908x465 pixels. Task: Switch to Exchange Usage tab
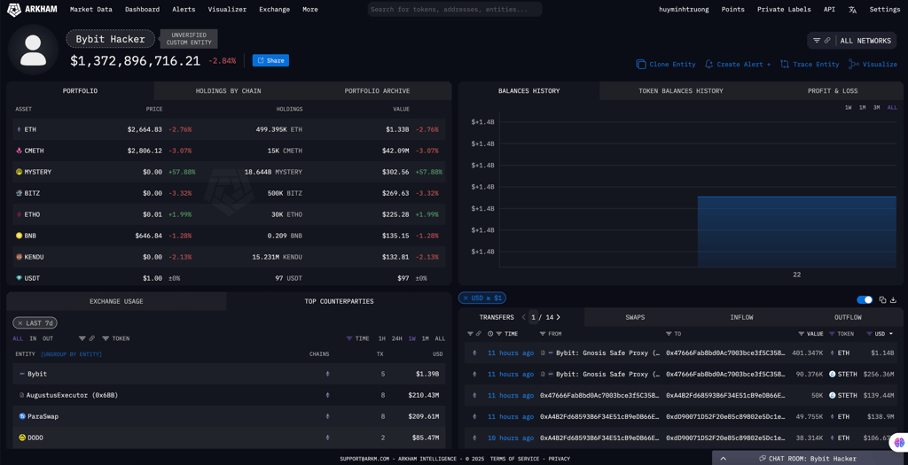pyautogui.click(x=116, y=301)
